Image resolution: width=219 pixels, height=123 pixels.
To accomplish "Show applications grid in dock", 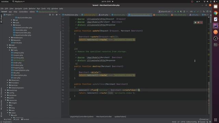I will [x=216, y=120].
